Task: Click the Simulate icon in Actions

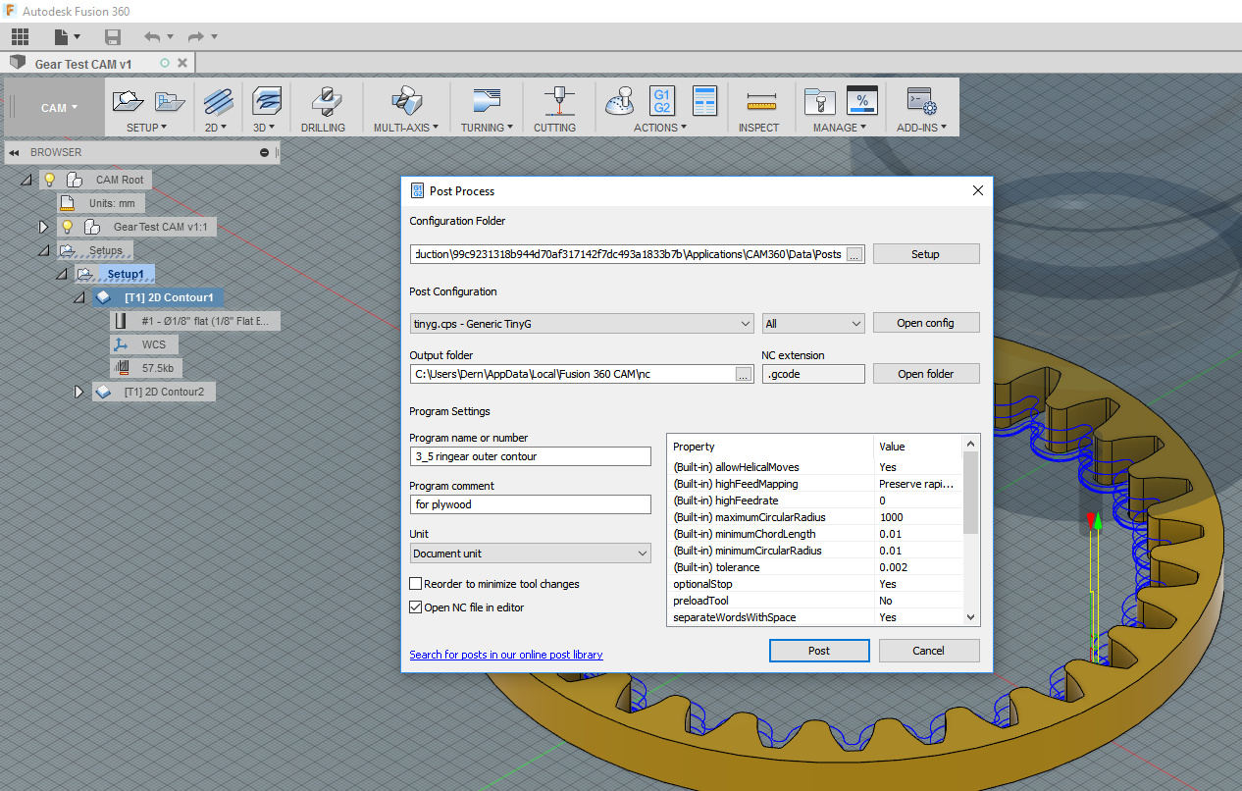Action: pos(621,100)
